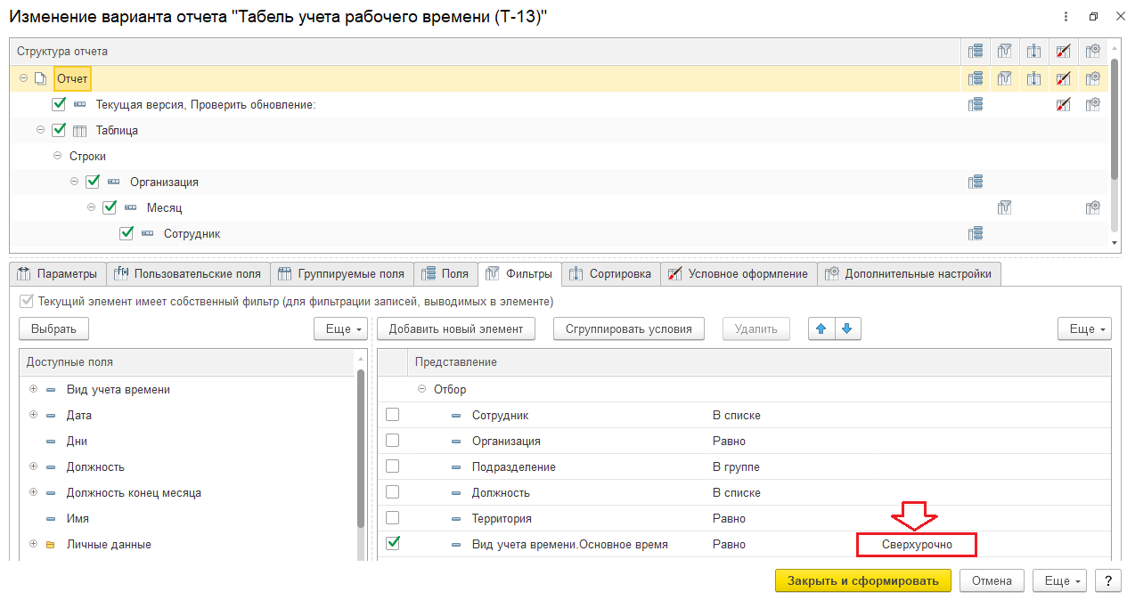
Task: Open the Условное оформление tab
Action: [x=739, y=273]
